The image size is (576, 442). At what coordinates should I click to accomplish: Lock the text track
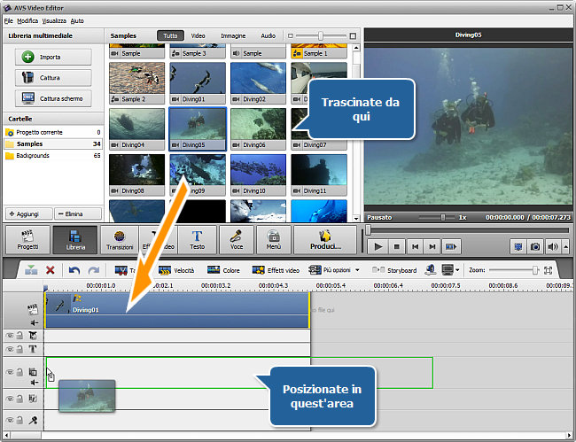[19, 349]
